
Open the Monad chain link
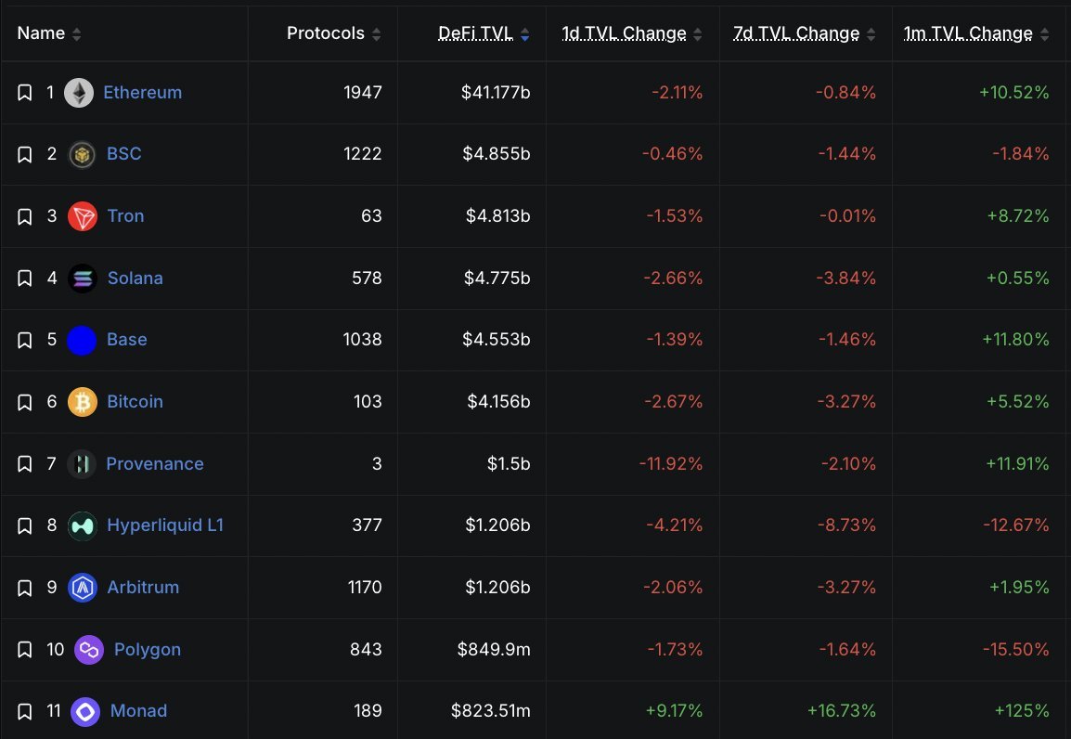coord(138,711)
